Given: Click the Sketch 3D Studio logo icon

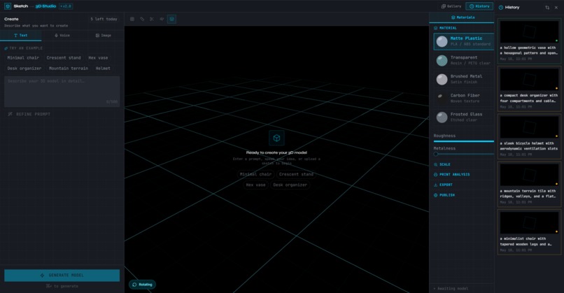Looking at the screenshot, I should click(x=8, y=6).
